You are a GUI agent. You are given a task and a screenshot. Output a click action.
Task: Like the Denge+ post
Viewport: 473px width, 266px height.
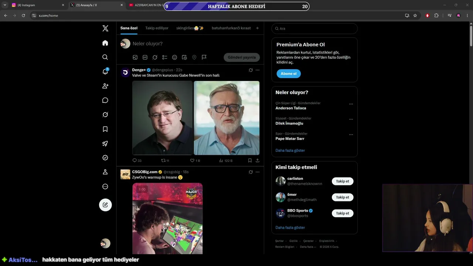click(x=195, y=160)
